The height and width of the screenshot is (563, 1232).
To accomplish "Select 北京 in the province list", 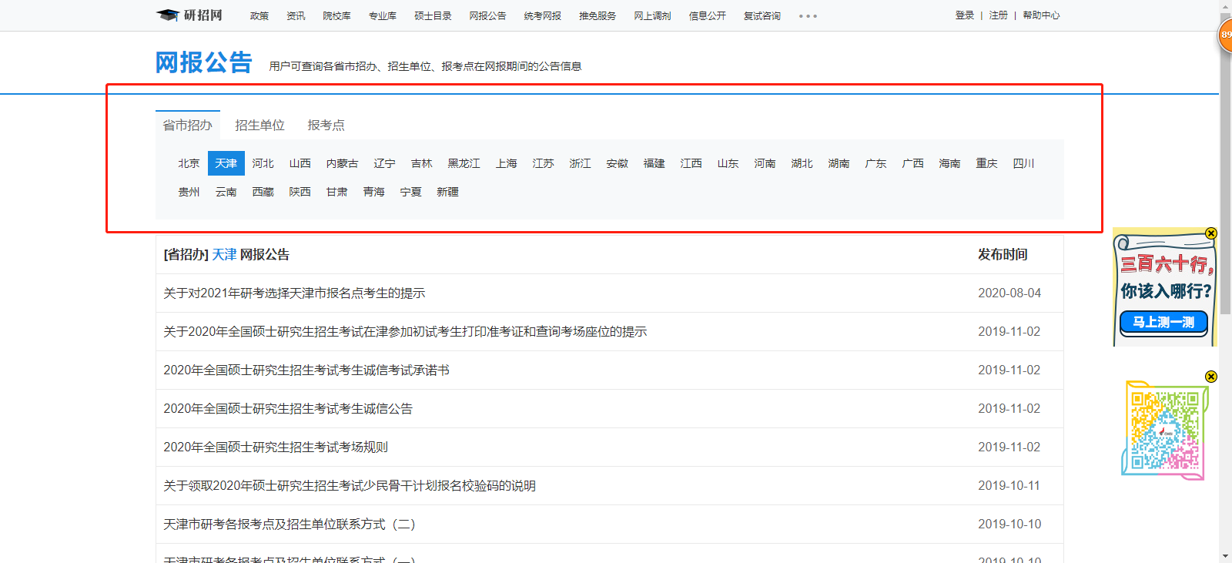I will pos(189,163).
